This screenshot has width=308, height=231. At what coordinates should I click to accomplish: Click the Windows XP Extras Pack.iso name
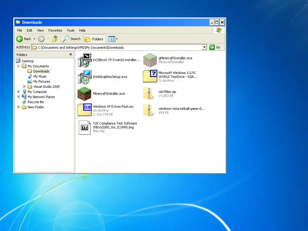(x=113, y=106)
